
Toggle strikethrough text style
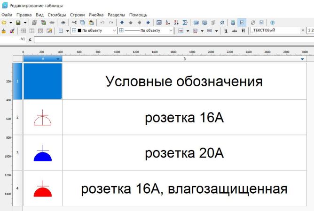pos(235,31)
